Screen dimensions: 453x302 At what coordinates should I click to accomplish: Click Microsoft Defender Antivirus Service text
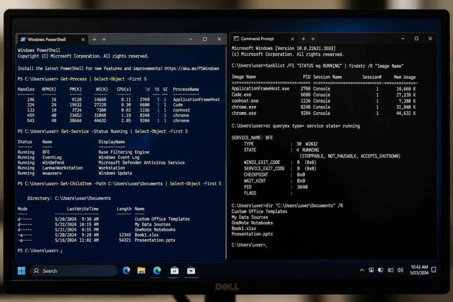coord(141,163)
